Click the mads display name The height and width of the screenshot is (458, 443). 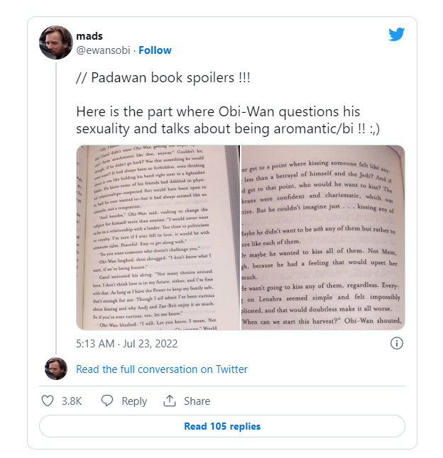coord(89,36)
